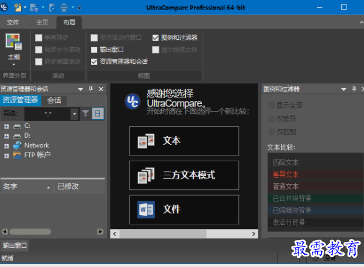Select the D: drive icon

(17, 136)
